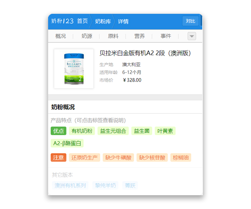Viewport: 251px width, 209px height.
Task: Click the Bellamy's Organic product can image
Action: [x=74, y=69]
